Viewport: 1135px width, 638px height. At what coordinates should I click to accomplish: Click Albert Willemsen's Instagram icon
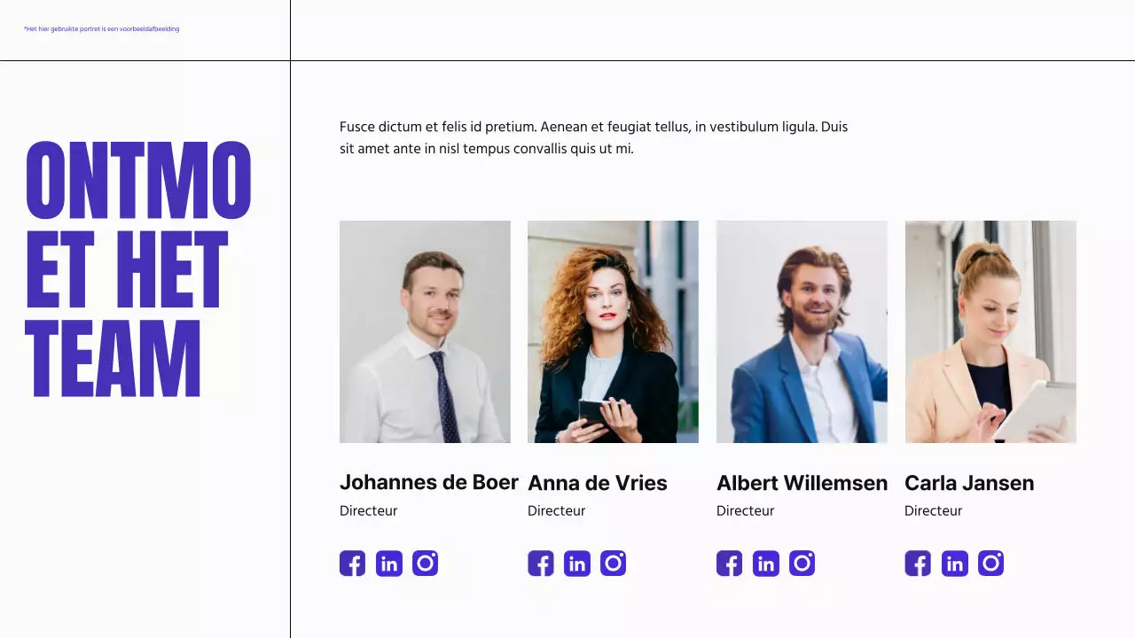pyautogui.click(x=802, y=564)
